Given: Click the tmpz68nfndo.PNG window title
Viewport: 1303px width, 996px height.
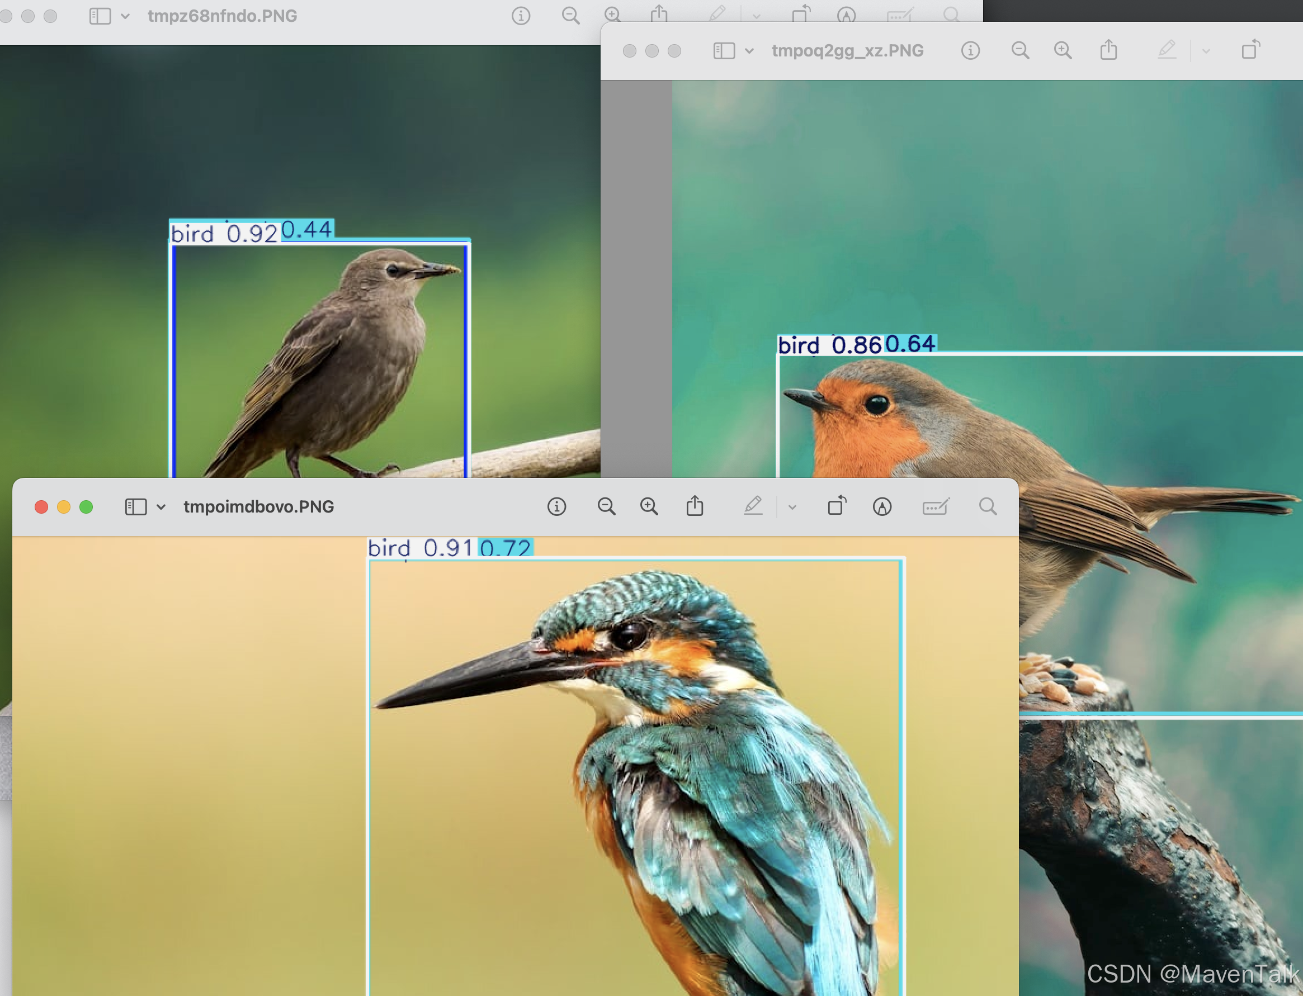Looking at the screenshot, I should tap(223, 16).
